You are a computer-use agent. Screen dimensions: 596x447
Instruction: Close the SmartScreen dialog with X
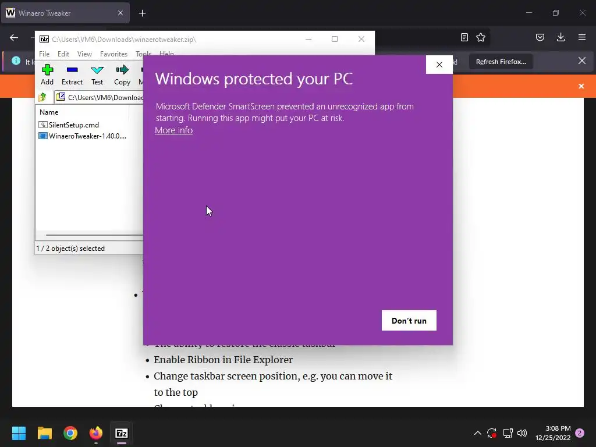(x=439, y=65)
